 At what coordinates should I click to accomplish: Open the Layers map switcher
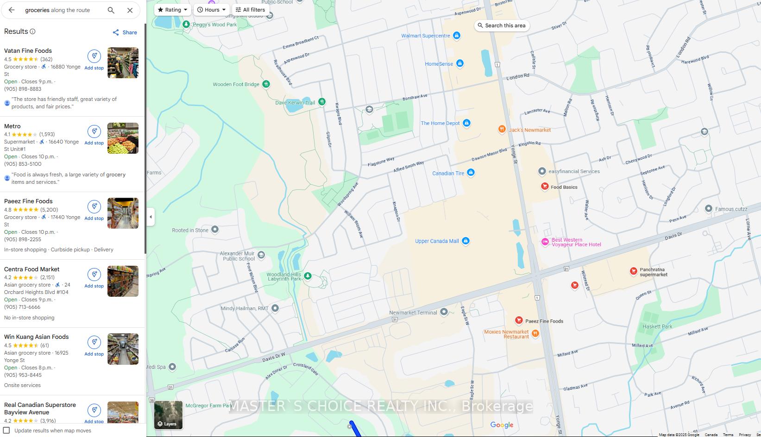(x=168, y=415)
